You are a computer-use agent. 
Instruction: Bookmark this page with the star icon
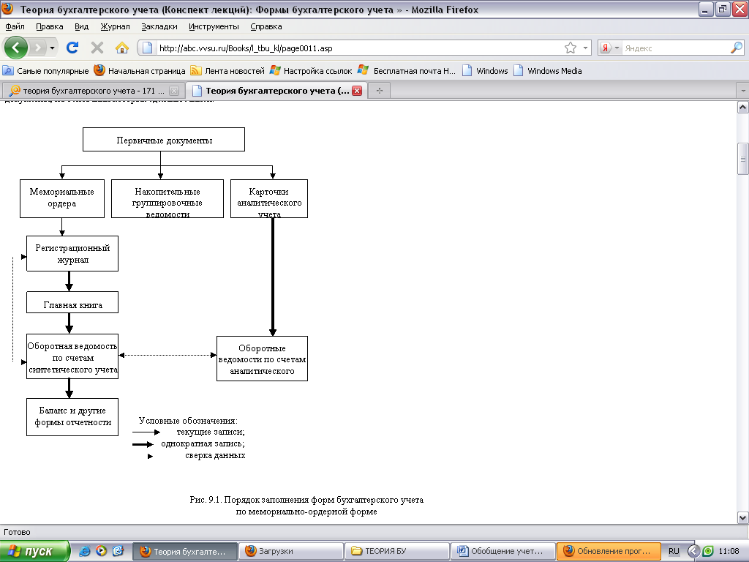[x=571, y=48]
